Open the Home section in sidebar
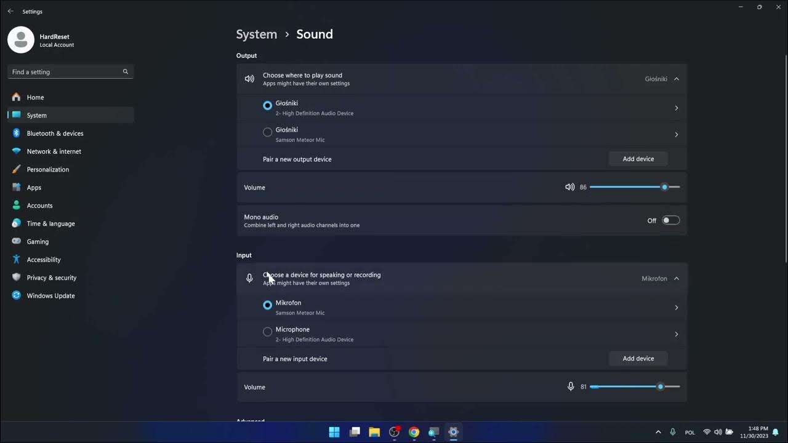788x443 pixels. 35,97
